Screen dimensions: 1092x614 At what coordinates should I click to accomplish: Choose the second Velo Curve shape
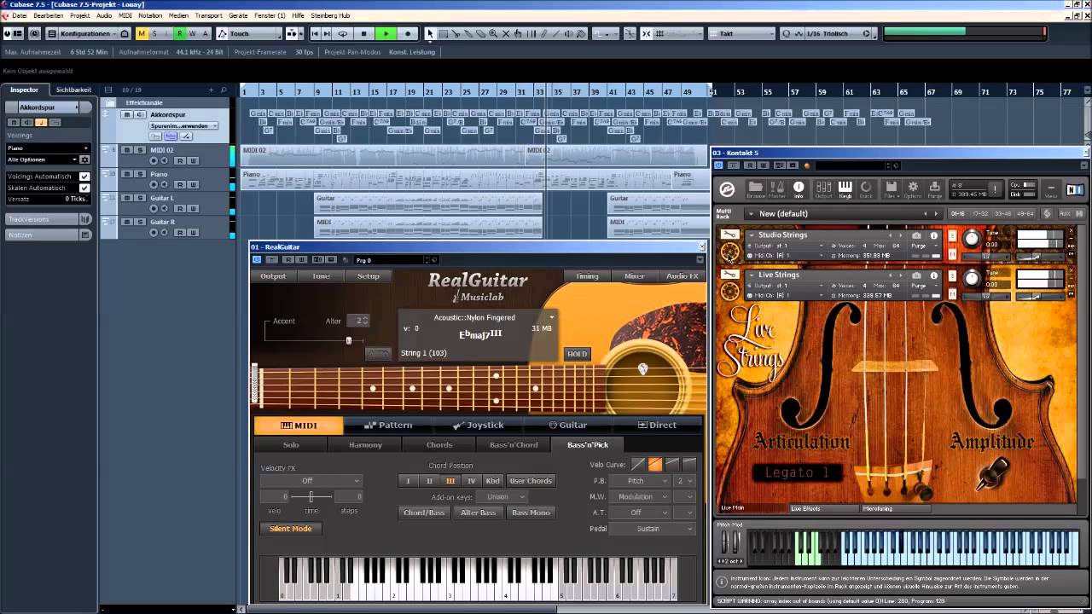pyautogui.click(x=654, y=464)
